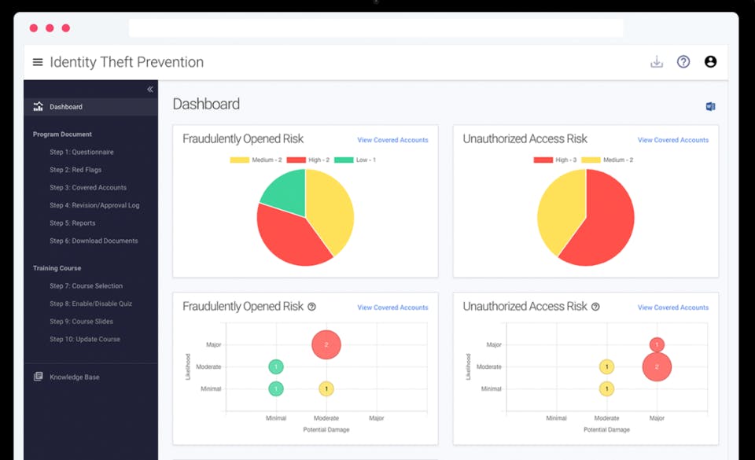Image resolution: width=755 pixels, height=460 pixels.
Task: Open Step 3: Covered Accounts
Action: [88, 188]
